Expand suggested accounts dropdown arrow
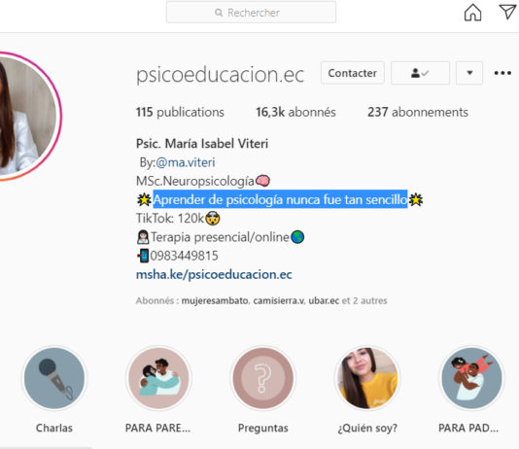Screen dimensions: 519x449 click(469, 73)
